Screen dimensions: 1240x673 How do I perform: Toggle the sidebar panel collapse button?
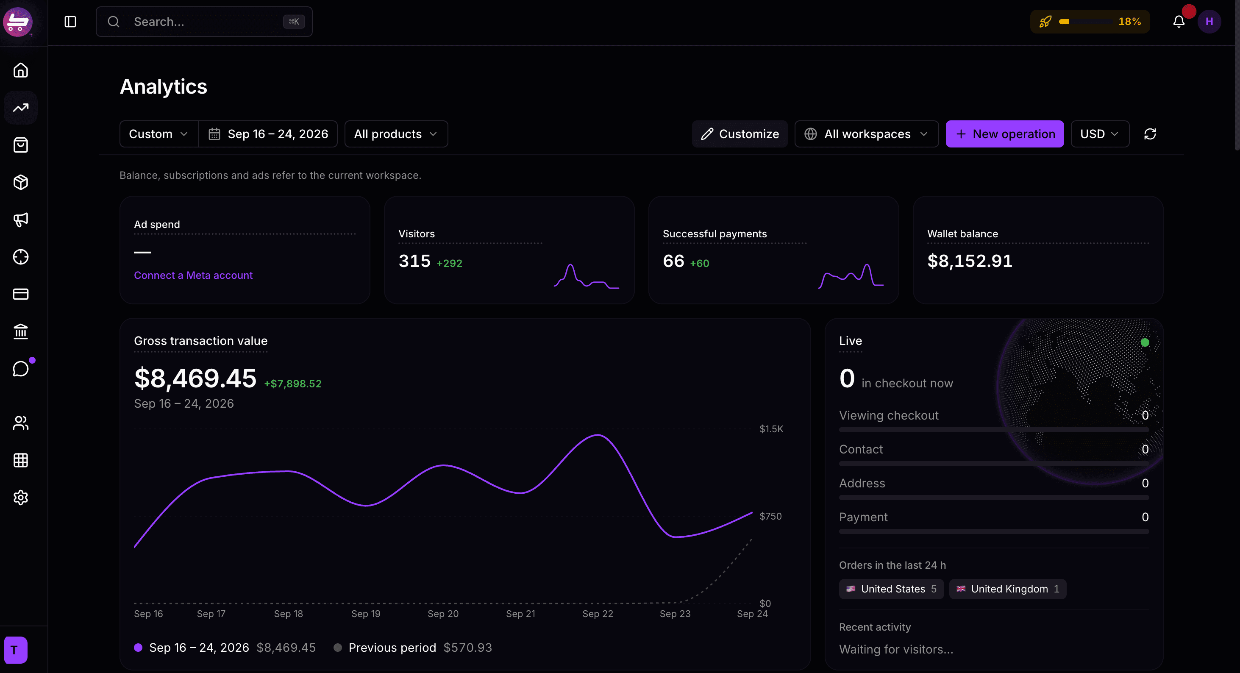(70, 22)
